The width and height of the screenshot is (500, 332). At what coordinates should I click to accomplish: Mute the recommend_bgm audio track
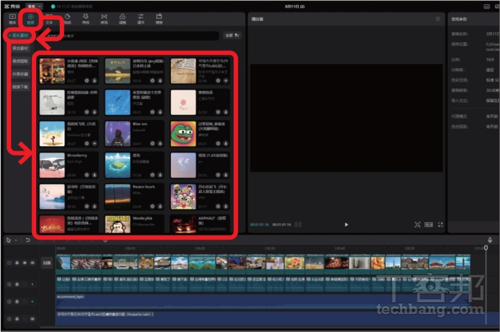[x=32, y=301]
